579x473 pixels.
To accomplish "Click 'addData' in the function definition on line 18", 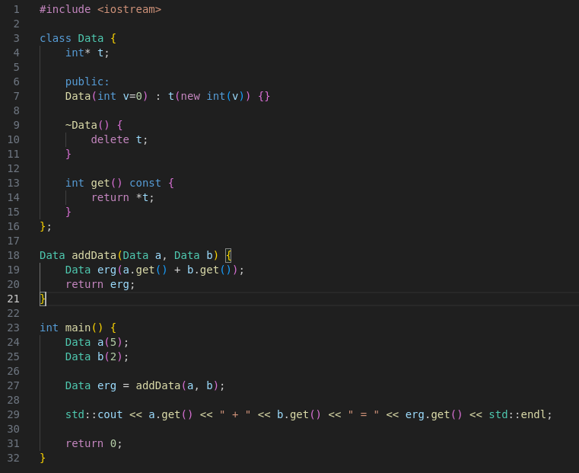I will 94,255.
